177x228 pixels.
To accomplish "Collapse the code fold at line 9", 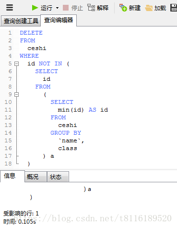I will [x=16, y=94].
